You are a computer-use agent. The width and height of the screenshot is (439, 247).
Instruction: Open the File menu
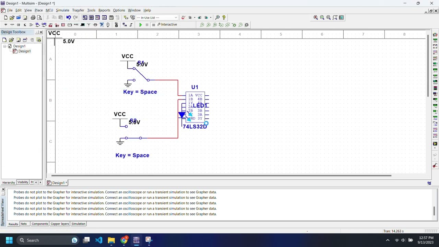point(10,10)
